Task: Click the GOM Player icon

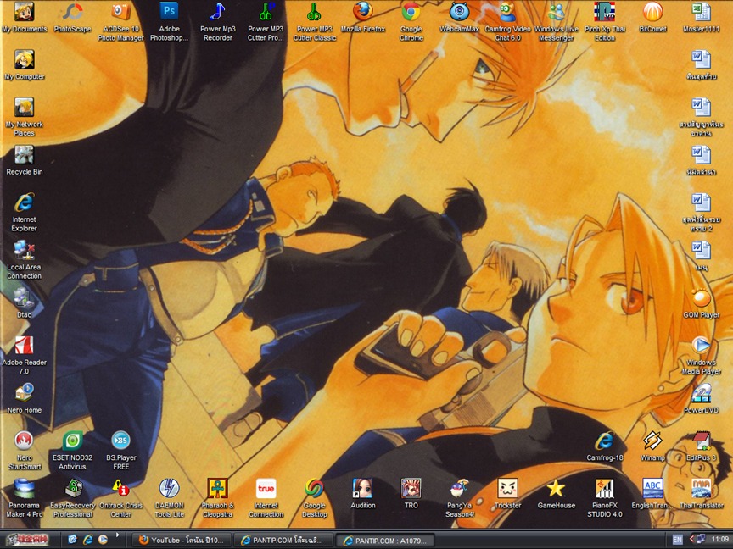Action: pyautogui.click(x=701, y=303)
